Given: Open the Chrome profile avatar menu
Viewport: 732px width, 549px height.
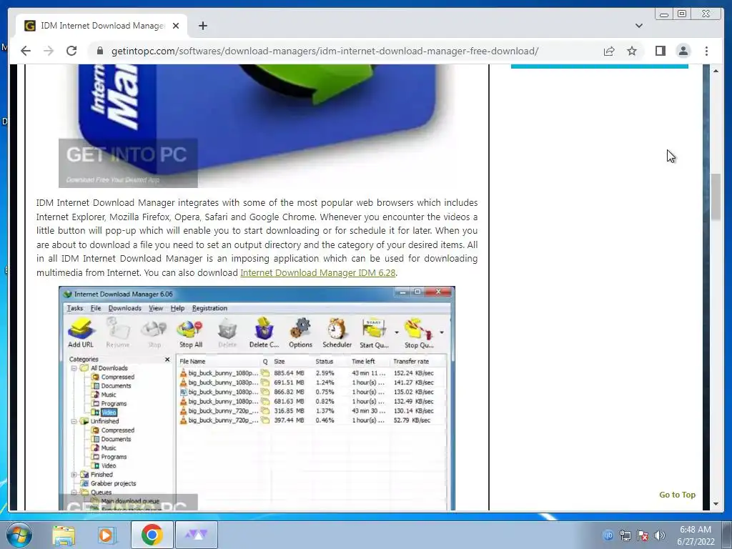Looking at the screenshot, I should pyautogui.click(x=683, y=51).
